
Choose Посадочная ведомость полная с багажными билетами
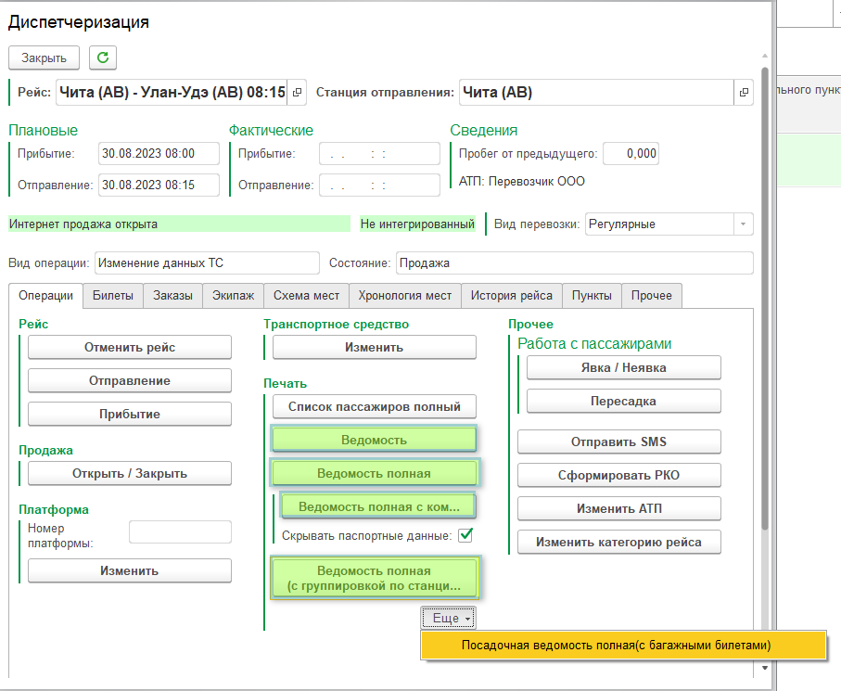point(616,646)
